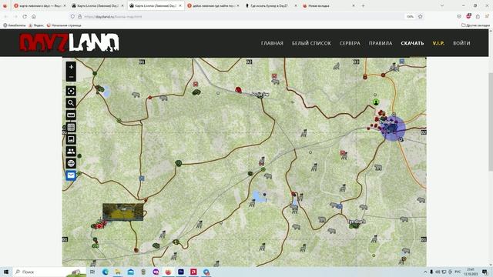Switch to first browser tab карта ливонии

pyautogui.click(x=40, y=5)
